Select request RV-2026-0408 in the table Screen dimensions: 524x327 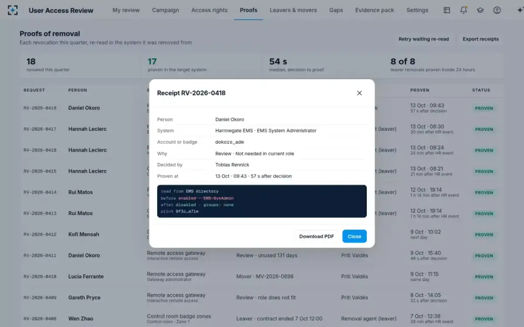click(x=40, y=319)
